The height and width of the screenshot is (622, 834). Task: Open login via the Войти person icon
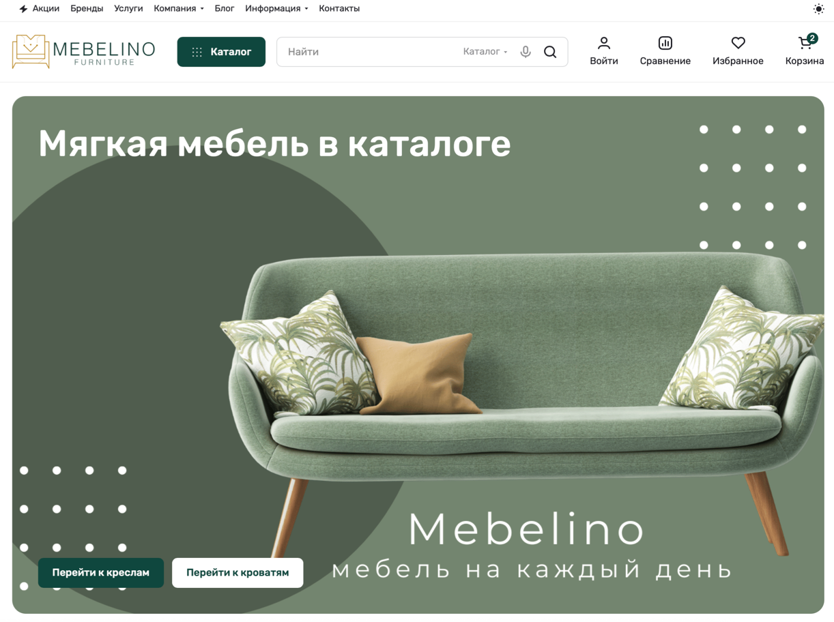tap(604, 43)
